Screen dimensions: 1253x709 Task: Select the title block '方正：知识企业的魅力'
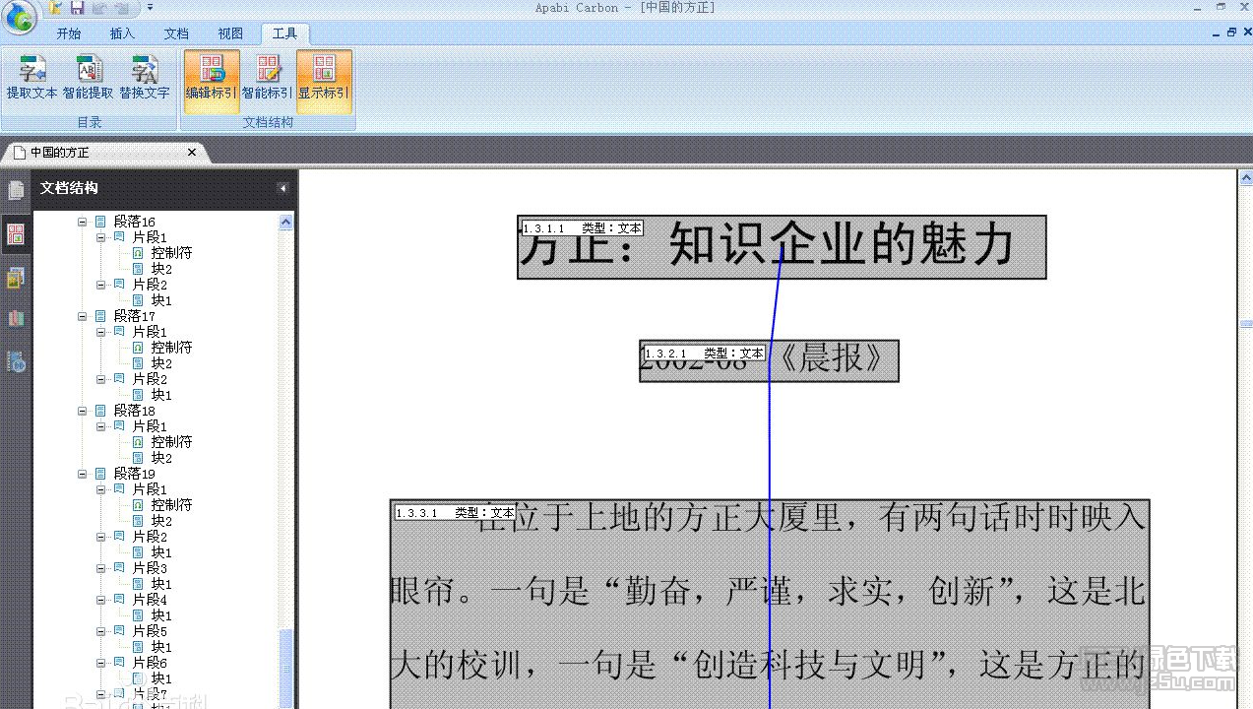click(x=782, y=247)
